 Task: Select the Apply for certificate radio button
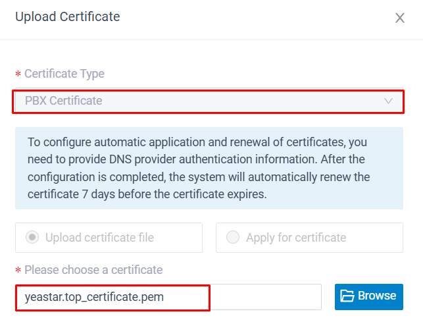233,237
